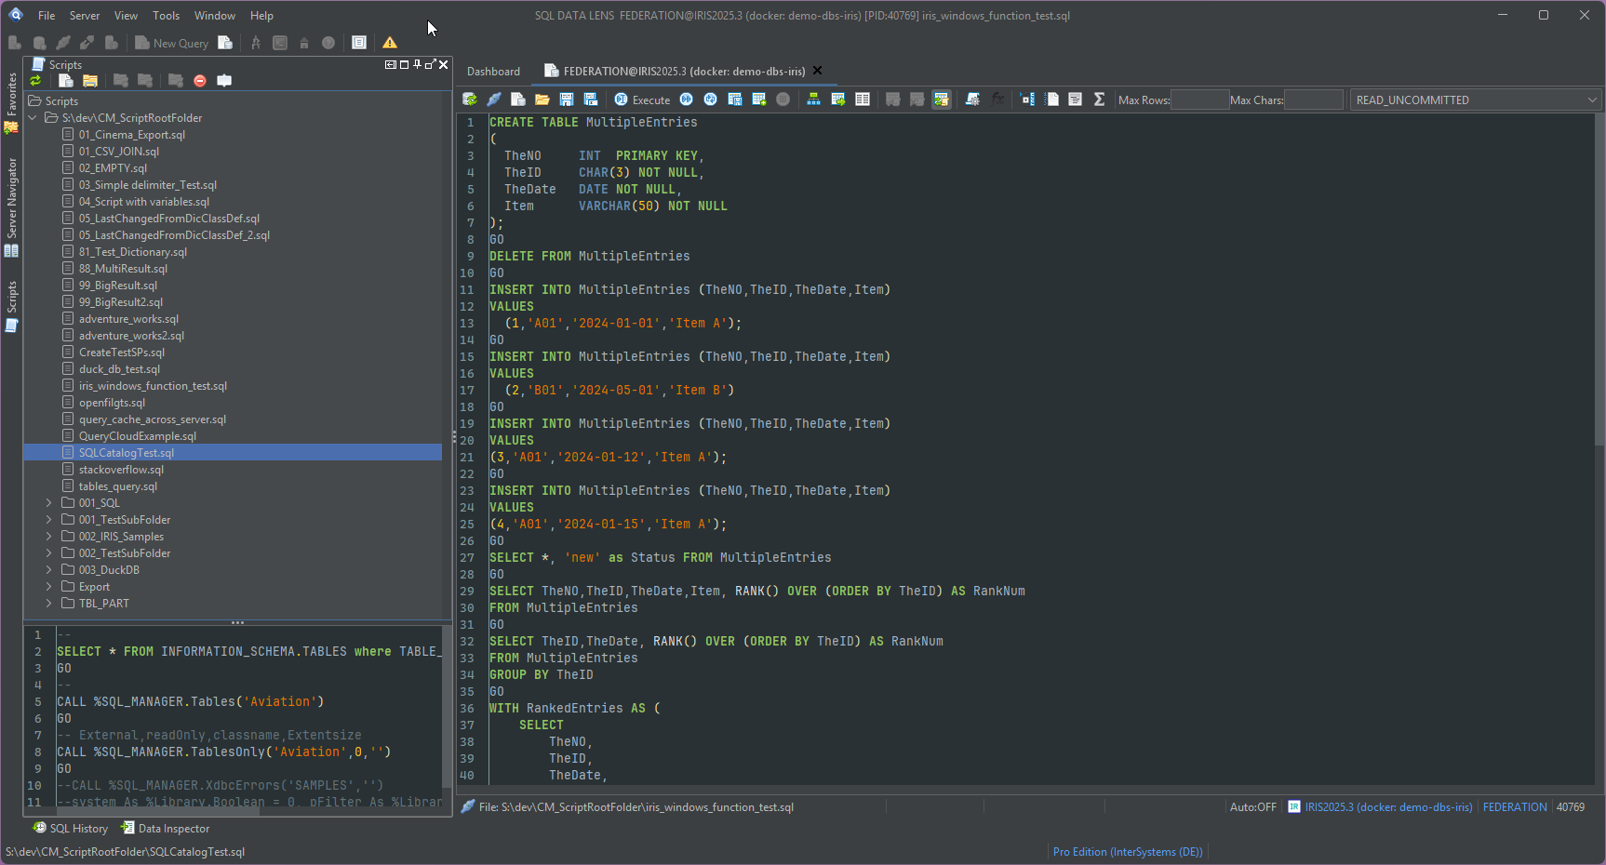Screen dimensions: 1606x865
Task: Select iris_windows_function_test.sql in the tree
Action: (x=153, y=386)
